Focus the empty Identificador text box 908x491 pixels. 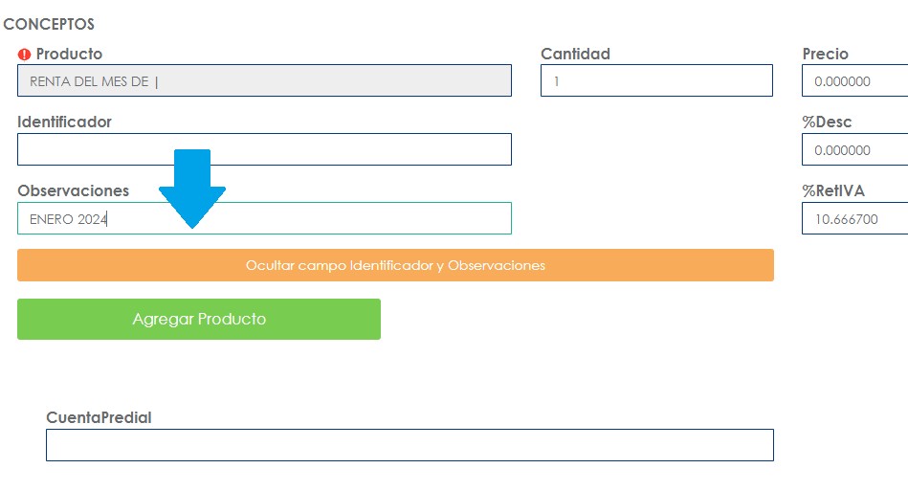[264, 149]
